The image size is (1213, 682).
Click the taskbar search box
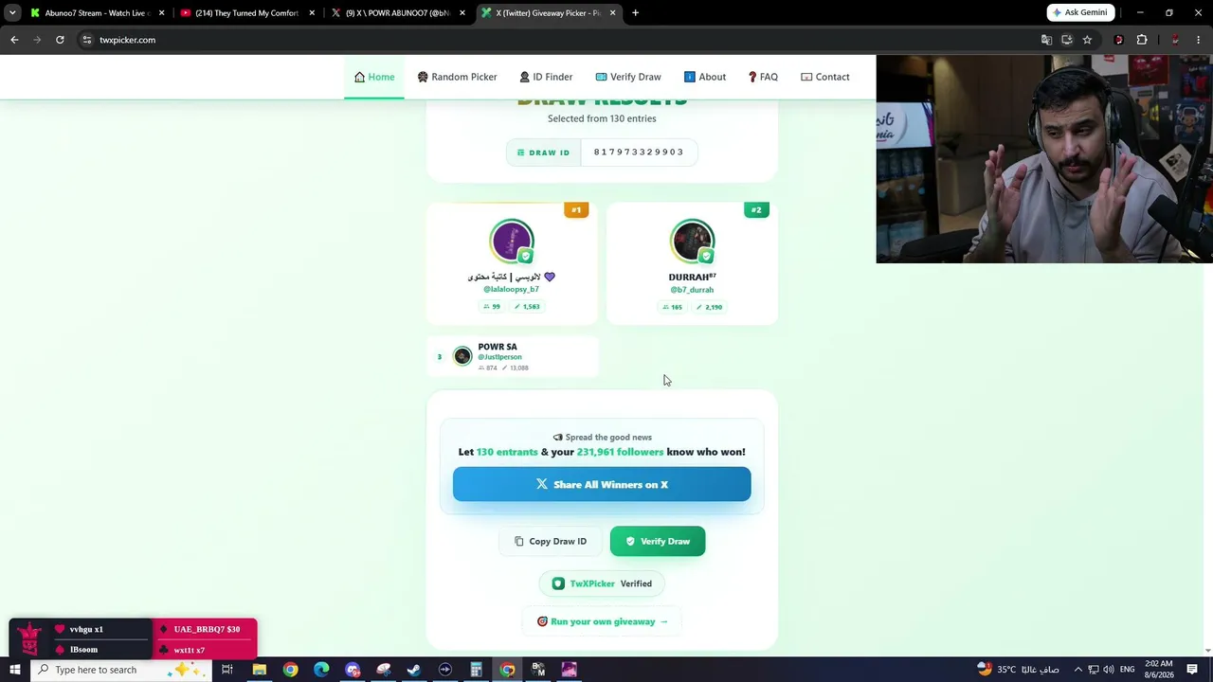tap(121, 670)
